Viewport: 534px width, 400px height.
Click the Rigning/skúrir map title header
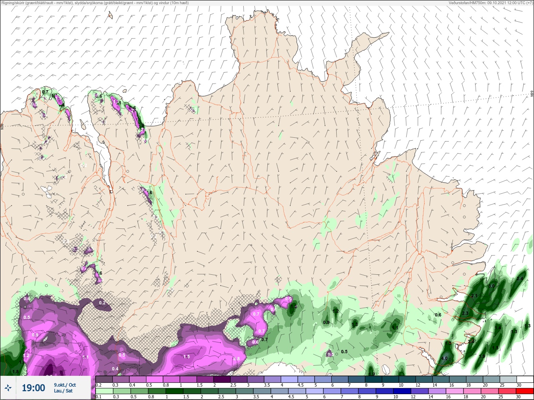pyautogui.click(x=95, y=3)
